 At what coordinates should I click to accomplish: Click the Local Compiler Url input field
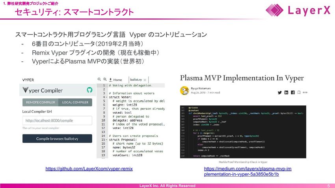point(57,120)
